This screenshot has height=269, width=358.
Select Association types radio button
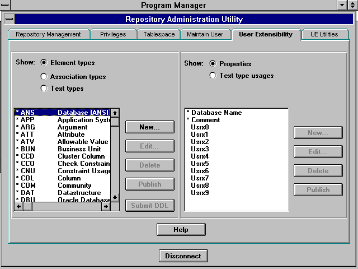44,77
